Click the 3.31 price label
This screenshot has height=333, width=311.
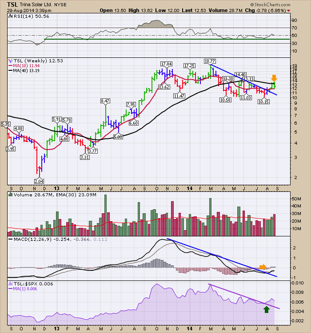[x=85, y=157]
